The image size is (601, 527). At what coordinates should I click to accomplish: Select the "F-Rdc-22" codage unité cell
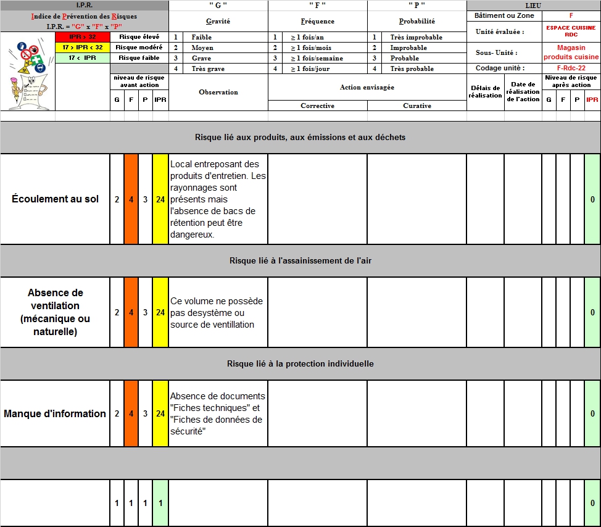pos(571,68)
